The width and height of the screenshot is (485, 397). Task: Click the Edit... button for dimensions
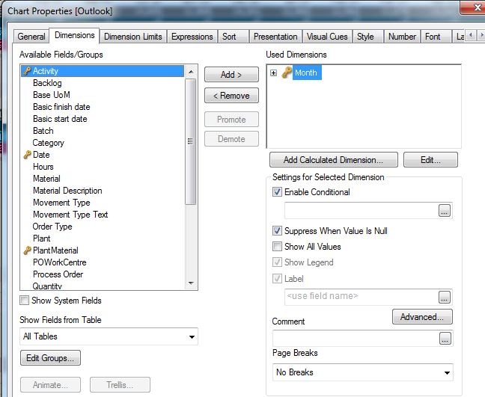pyautogui.click(x=430, y=160)
